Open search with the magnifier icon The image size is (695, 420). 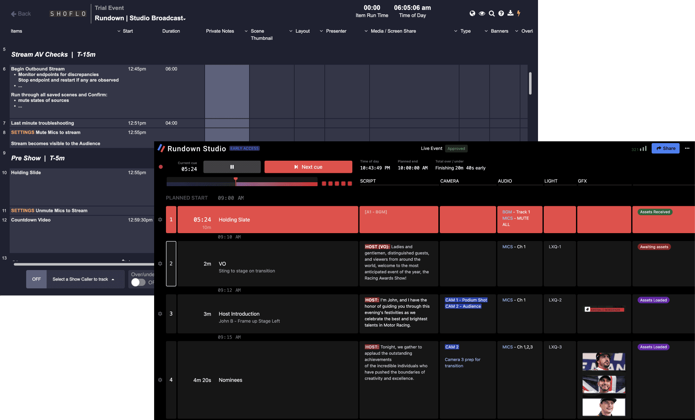pyautogui.click(x=491, y=13)
